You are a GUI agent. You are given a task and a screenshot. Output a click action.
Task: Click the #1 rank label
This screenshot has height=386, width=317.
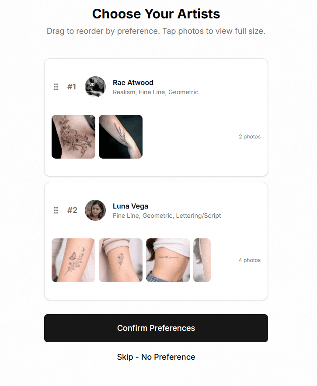tap(72, 87)
